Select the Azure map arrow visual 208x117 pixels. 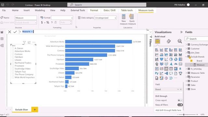(171, 64)
